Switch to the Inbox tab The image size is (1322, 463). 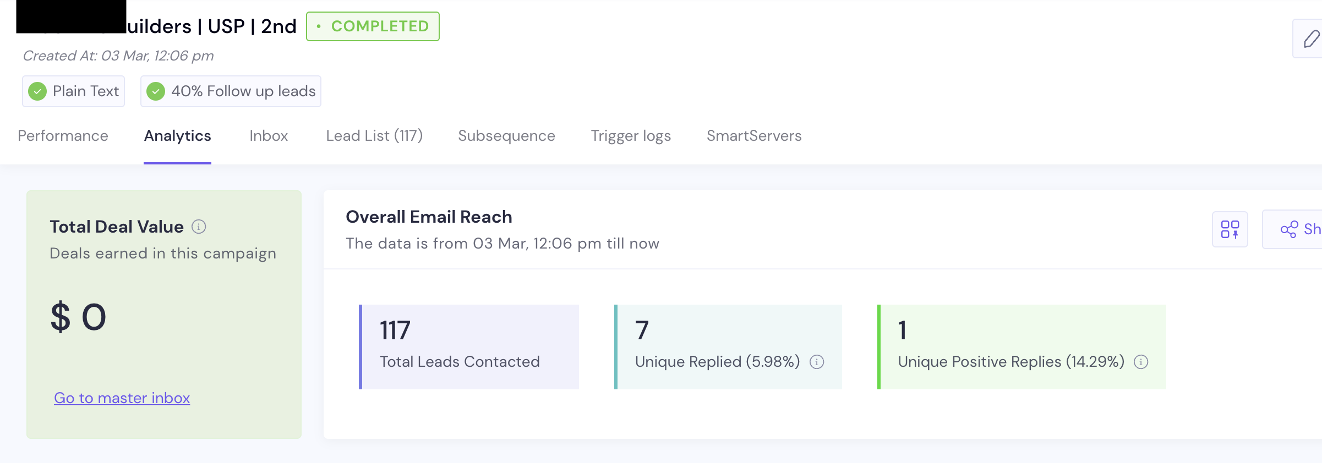[x=269, y=136]
